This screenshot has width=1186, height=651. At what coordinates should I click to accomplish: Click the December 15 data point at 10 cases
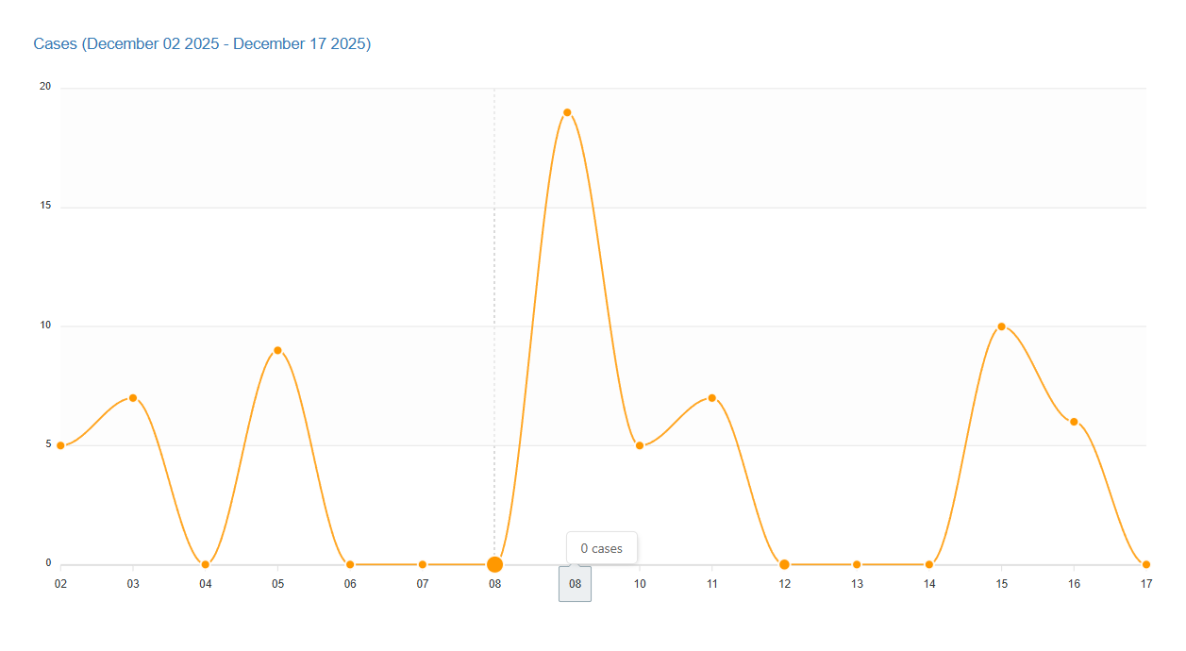click(1001, 326)
